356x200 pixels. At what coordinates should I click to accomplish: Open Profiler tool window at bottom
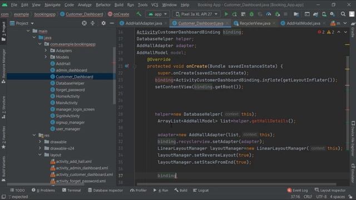(139, 190)
